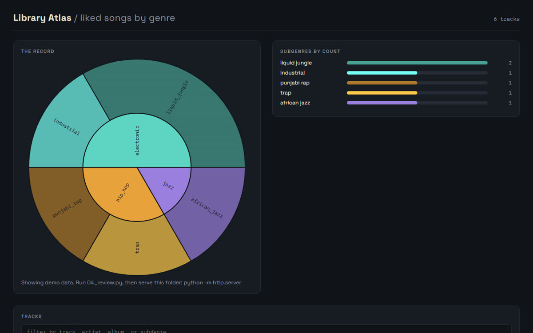Click the green liquid jungle count bar
Viewport: 533px width, 333px height.
pyautogui.click(x=417, y=63)
